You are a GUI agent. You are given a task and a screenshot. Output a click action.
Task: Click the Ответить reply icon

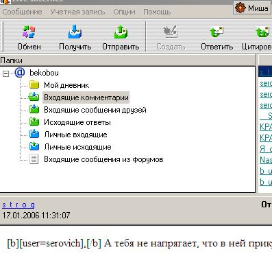pyautogui.click(x=217, y=32)
